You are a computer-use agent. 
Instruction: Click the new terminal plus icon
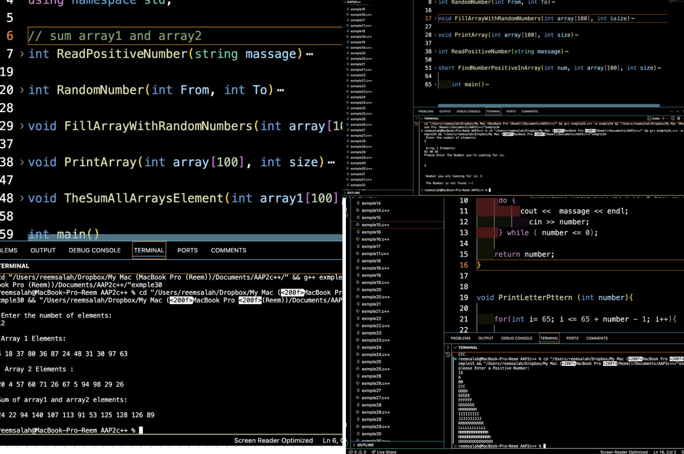(663, 118)
